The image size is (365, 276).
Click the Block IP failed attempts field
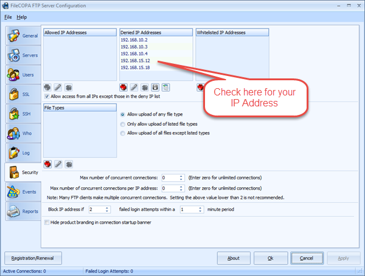coord(100,210)
